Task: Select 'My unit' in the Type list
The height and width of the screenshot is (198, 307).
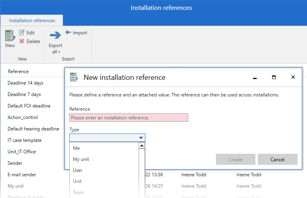Action: tap(81, 159)
